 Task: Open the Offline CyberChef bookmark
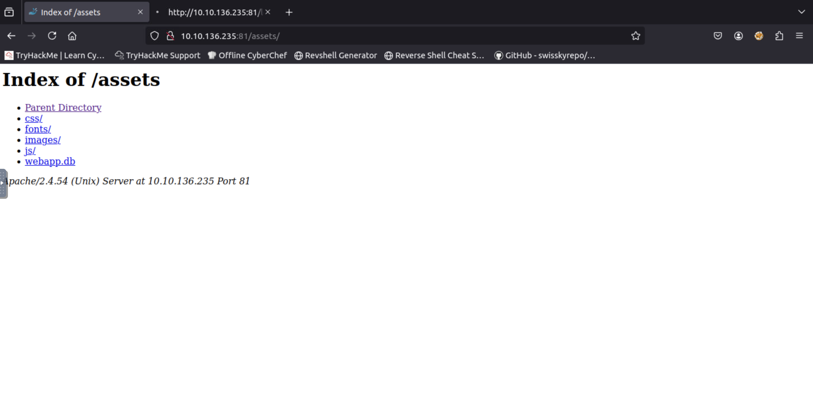pos(247,55)
